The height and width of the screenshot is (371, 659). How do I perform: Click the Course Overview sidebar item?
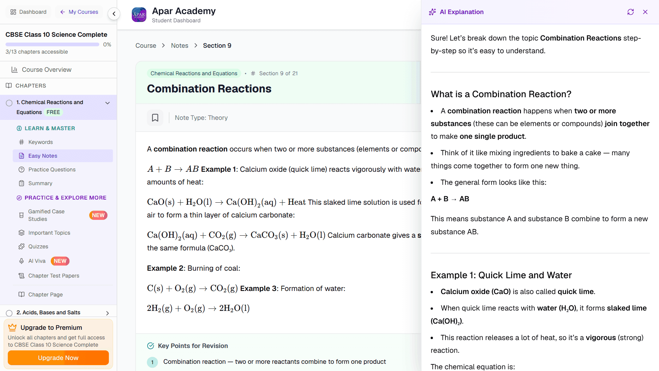tap(58, 70)
